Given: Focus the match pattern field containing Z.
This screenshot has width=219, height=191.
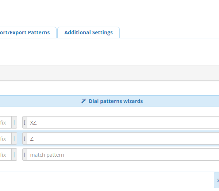Looking at the screenshot, I should 123,139.
